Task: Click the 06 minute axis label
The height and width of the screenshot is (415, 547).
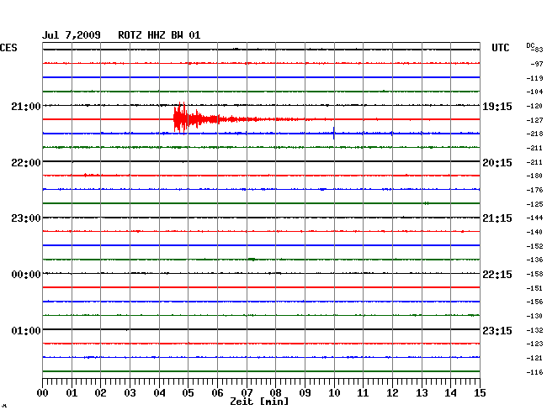Action: point(217,393)
